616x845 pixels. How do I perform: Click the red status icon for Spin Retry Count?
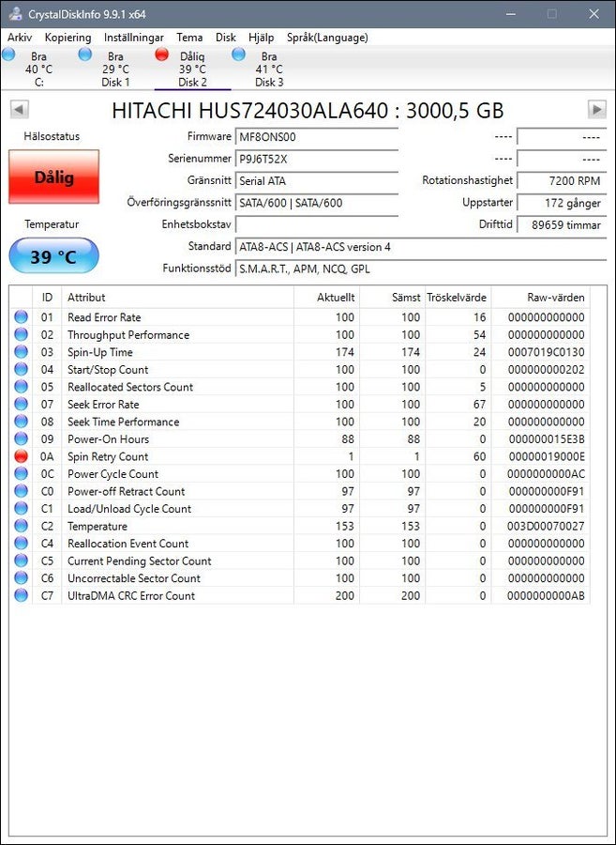coord(21,456)
